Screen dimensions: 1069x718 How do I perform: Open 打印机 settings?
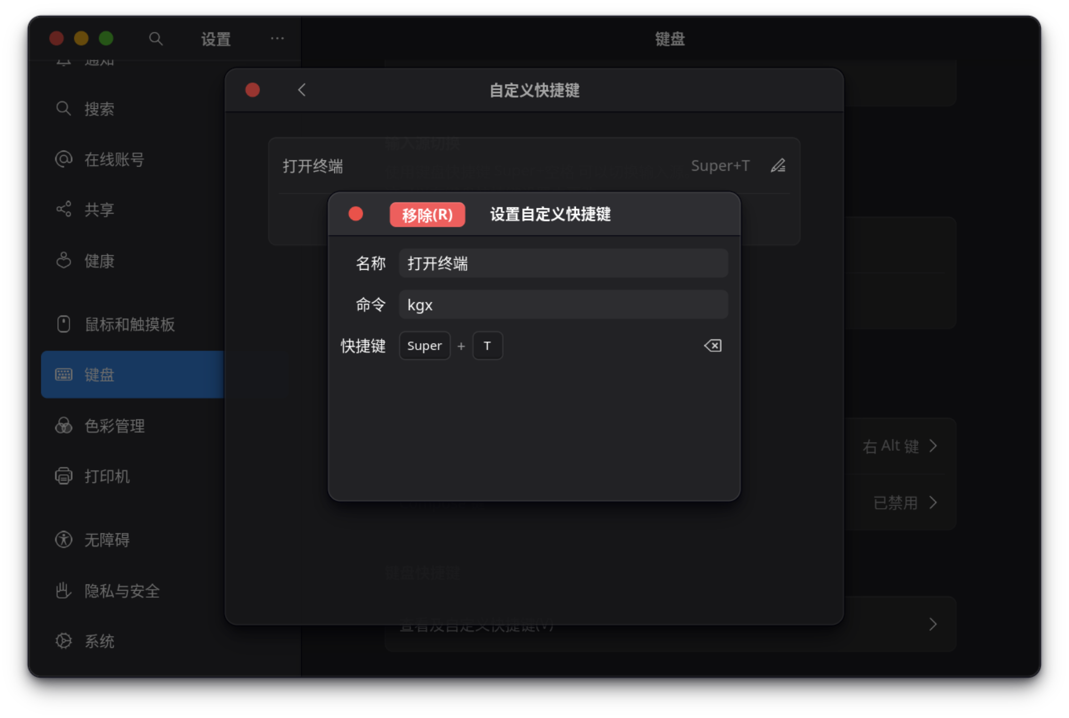coord(107,476)
